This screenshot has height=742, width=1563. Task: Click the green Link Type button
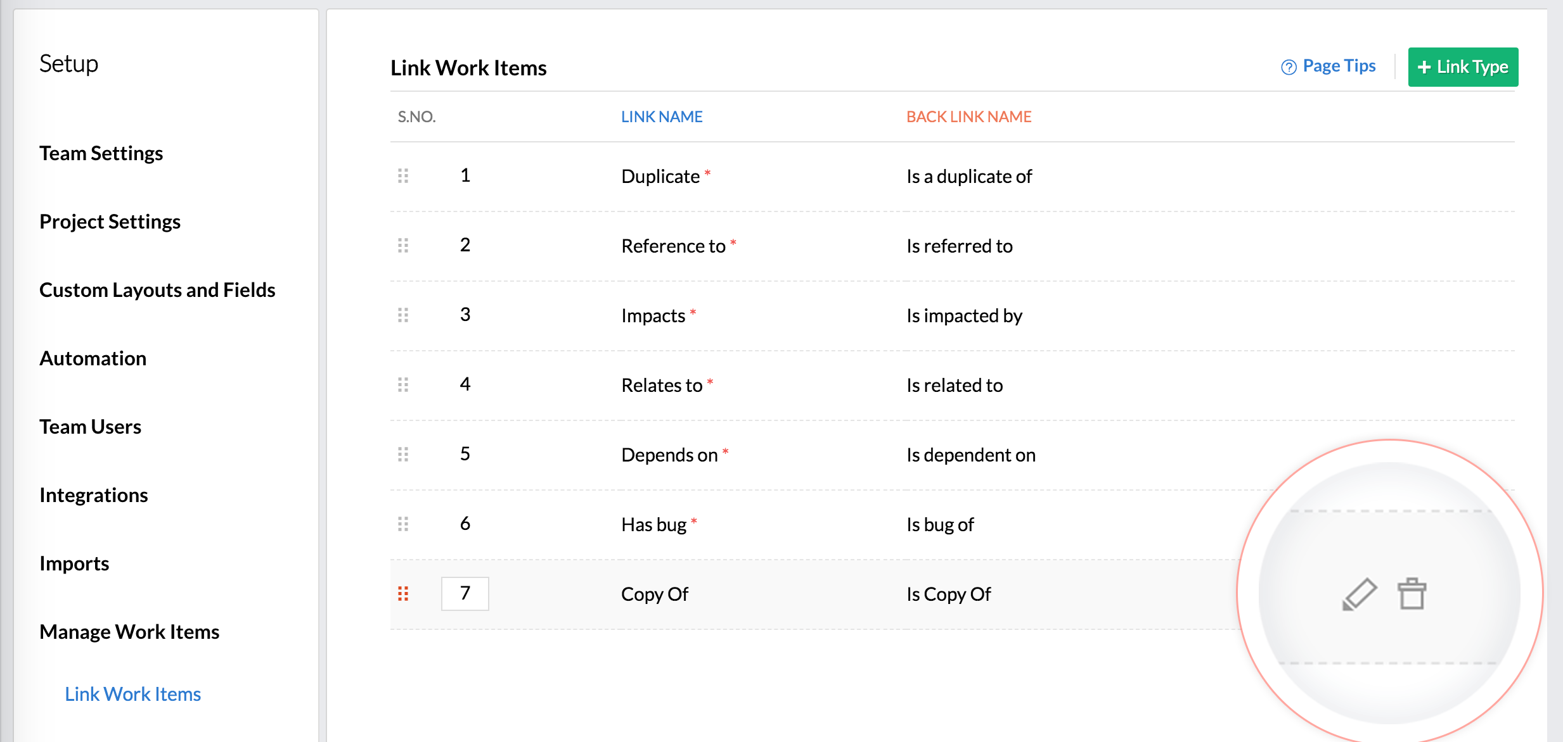1463,67
